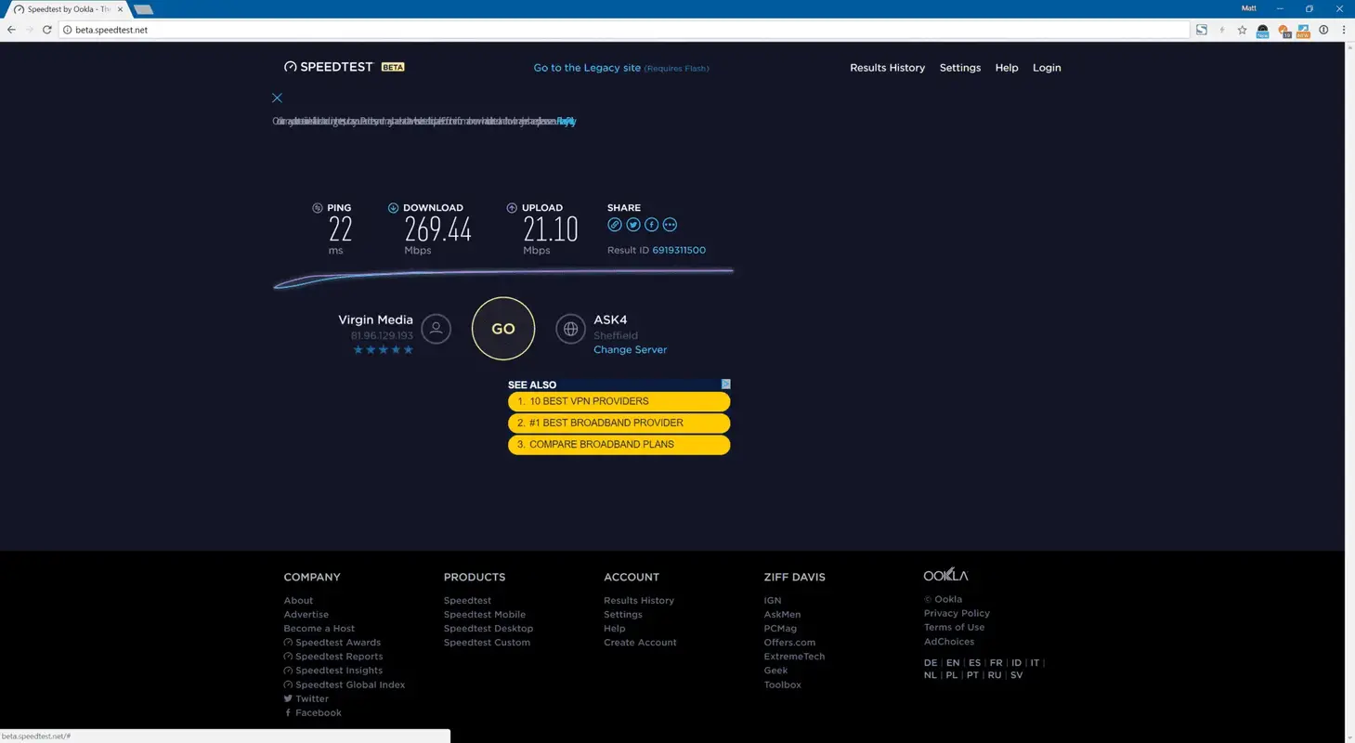
Task: Open more share options icon
Action: 670,225
